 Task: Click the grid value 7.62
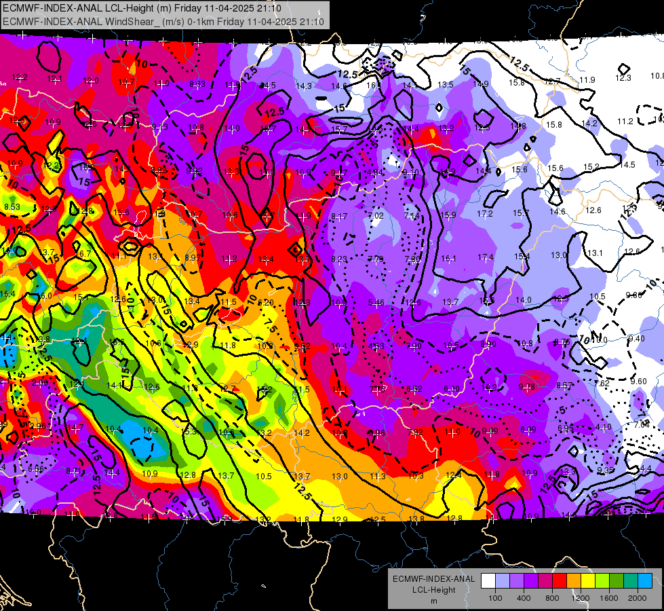(x=602, y=384)
